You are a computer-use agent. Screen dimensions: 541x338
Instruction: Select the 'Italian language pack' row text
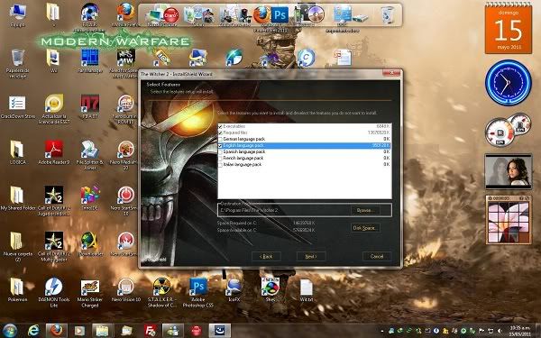(x=243, y=165)
